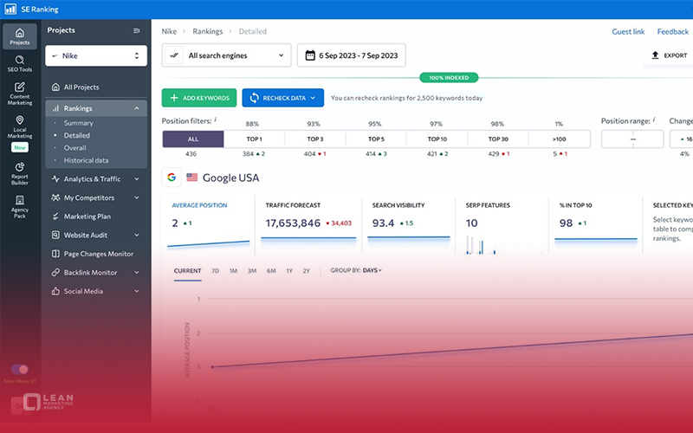
Task: Select the TOP 3 position filter
Action: point(315,139)
